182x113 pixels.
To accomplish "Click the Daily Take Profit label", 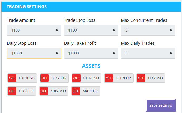I will coord(80,43).
